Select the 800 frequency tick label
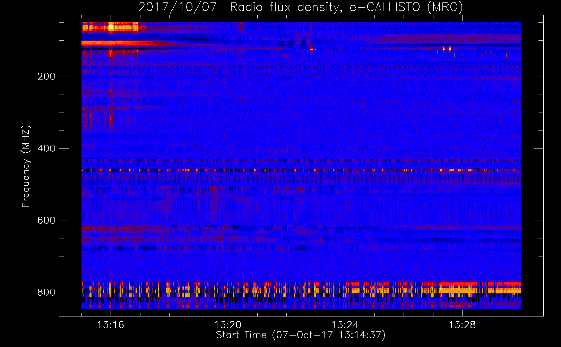The image size is (561, 347). pos(46,292)
